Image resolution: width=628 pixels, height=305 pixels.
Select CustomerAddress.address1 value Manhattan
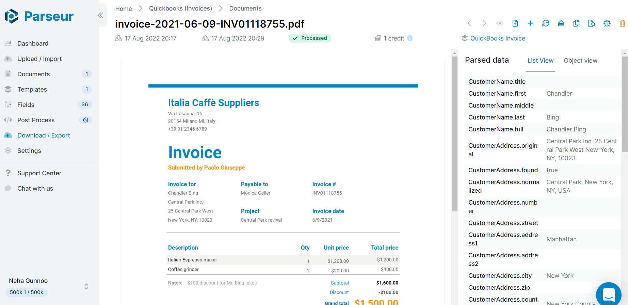[561, 239]
